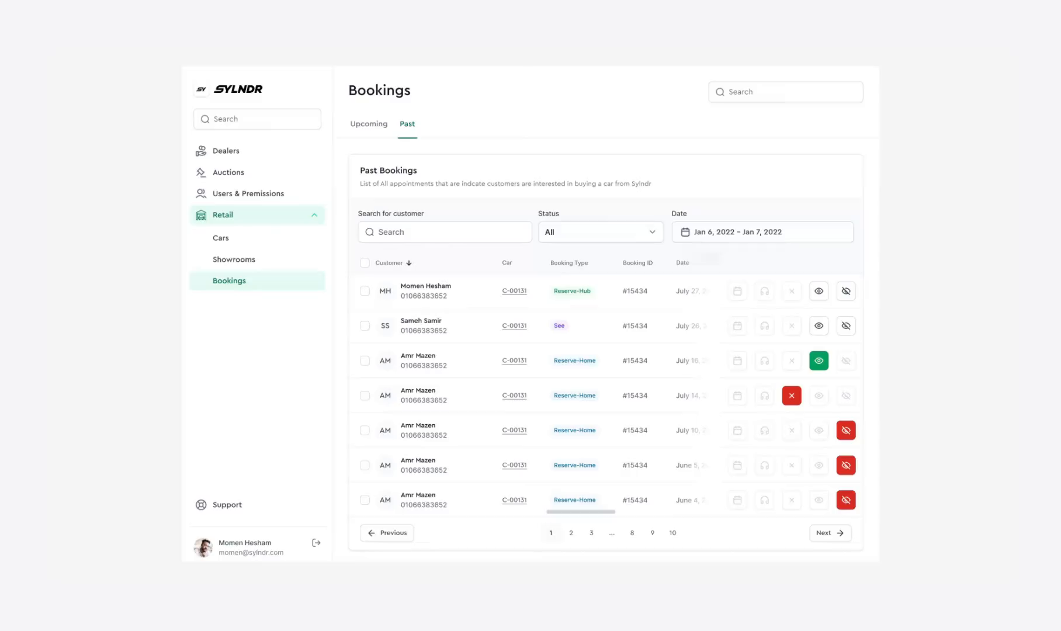This screenshot has height=631, width=1061.
Task: Select the Dealers sidebar icon
Action: click(201, 151)
